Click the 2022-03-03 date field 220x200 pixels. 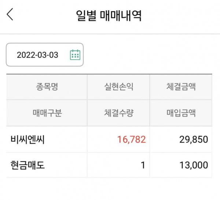[45, 55]
